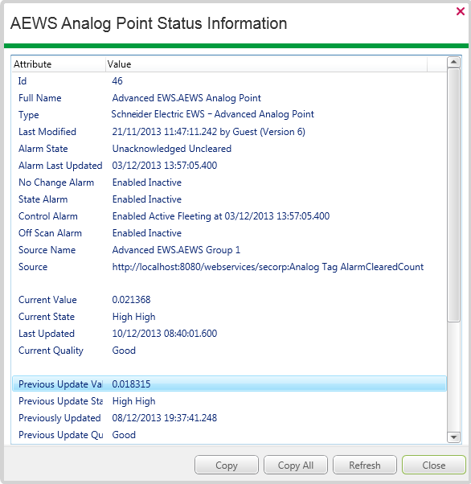The height and width of the screenshot is (484, 471).
Task: Select the Last Updated 10/12/2013 row
Action: tap(229, 334)
